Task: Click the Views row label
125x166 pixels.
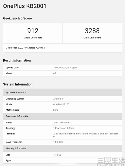Action: coord(9,73)
